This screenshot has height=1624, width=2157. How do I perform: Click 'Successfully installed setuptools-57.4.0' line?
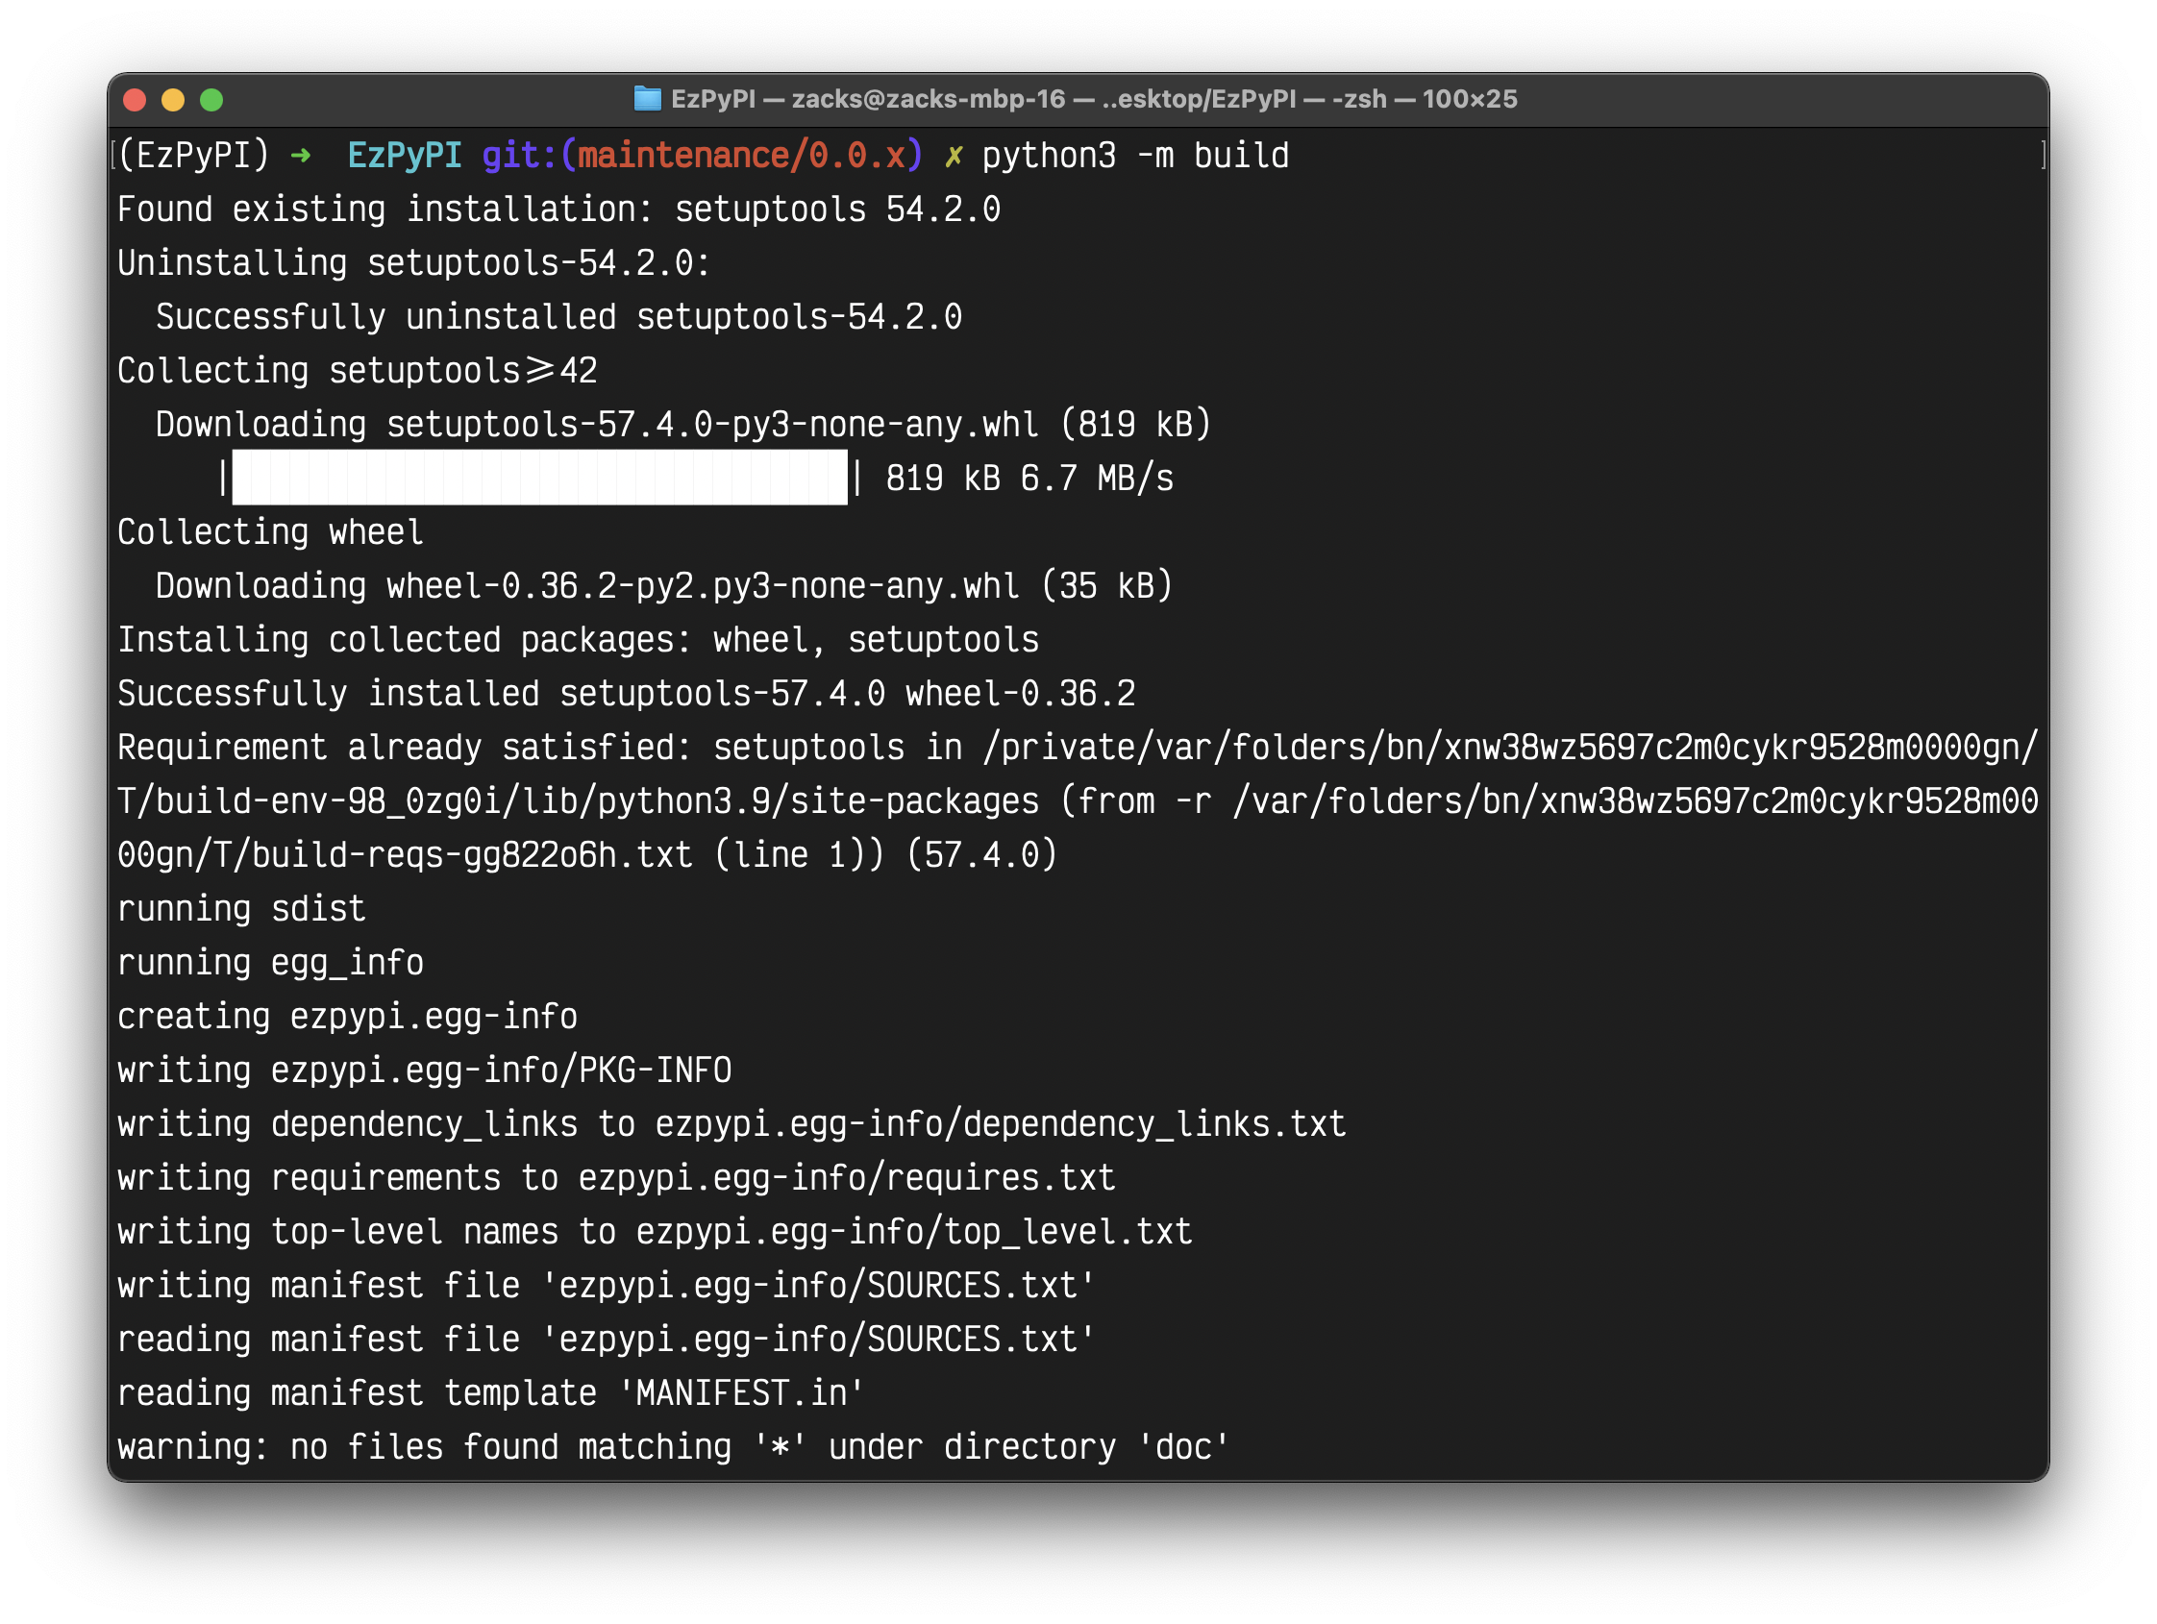pos(626,694)
